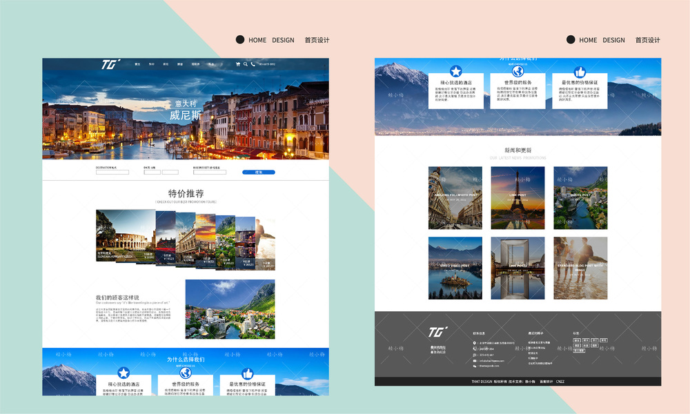Image resolution: width=690 pixels, height=414 pixels.
Task: Click the 最优惠的价格保证 card on right mockup
Action: click(x=580, y=91)
